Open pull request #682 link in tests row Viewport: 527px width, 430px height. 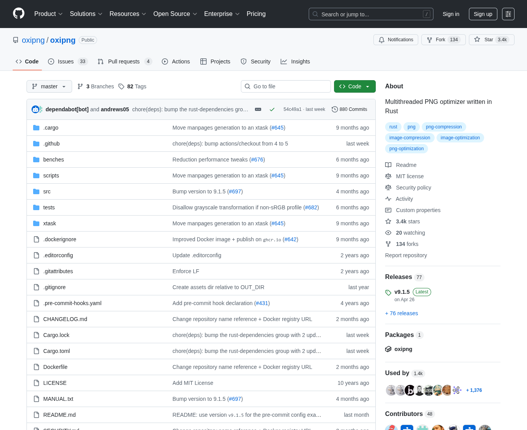(x=311, y=207)
